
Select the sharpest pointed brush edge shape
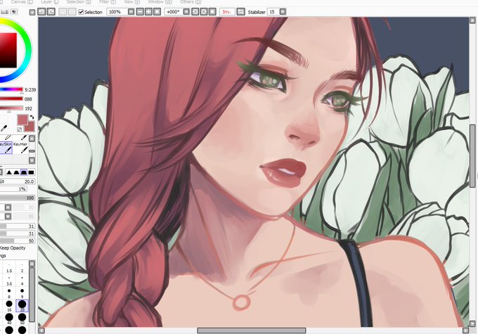[9, 172]
